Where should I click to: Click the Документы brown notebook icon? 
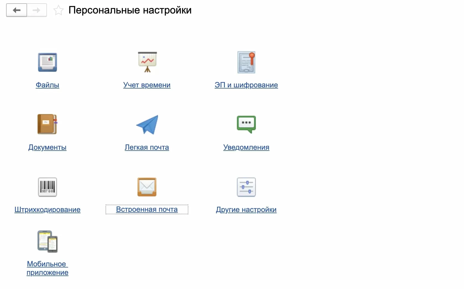pos(47,124)
